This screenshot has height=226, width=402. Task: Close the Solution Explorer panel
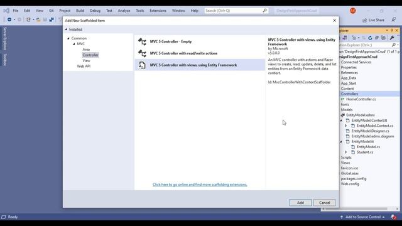[396, 31]
